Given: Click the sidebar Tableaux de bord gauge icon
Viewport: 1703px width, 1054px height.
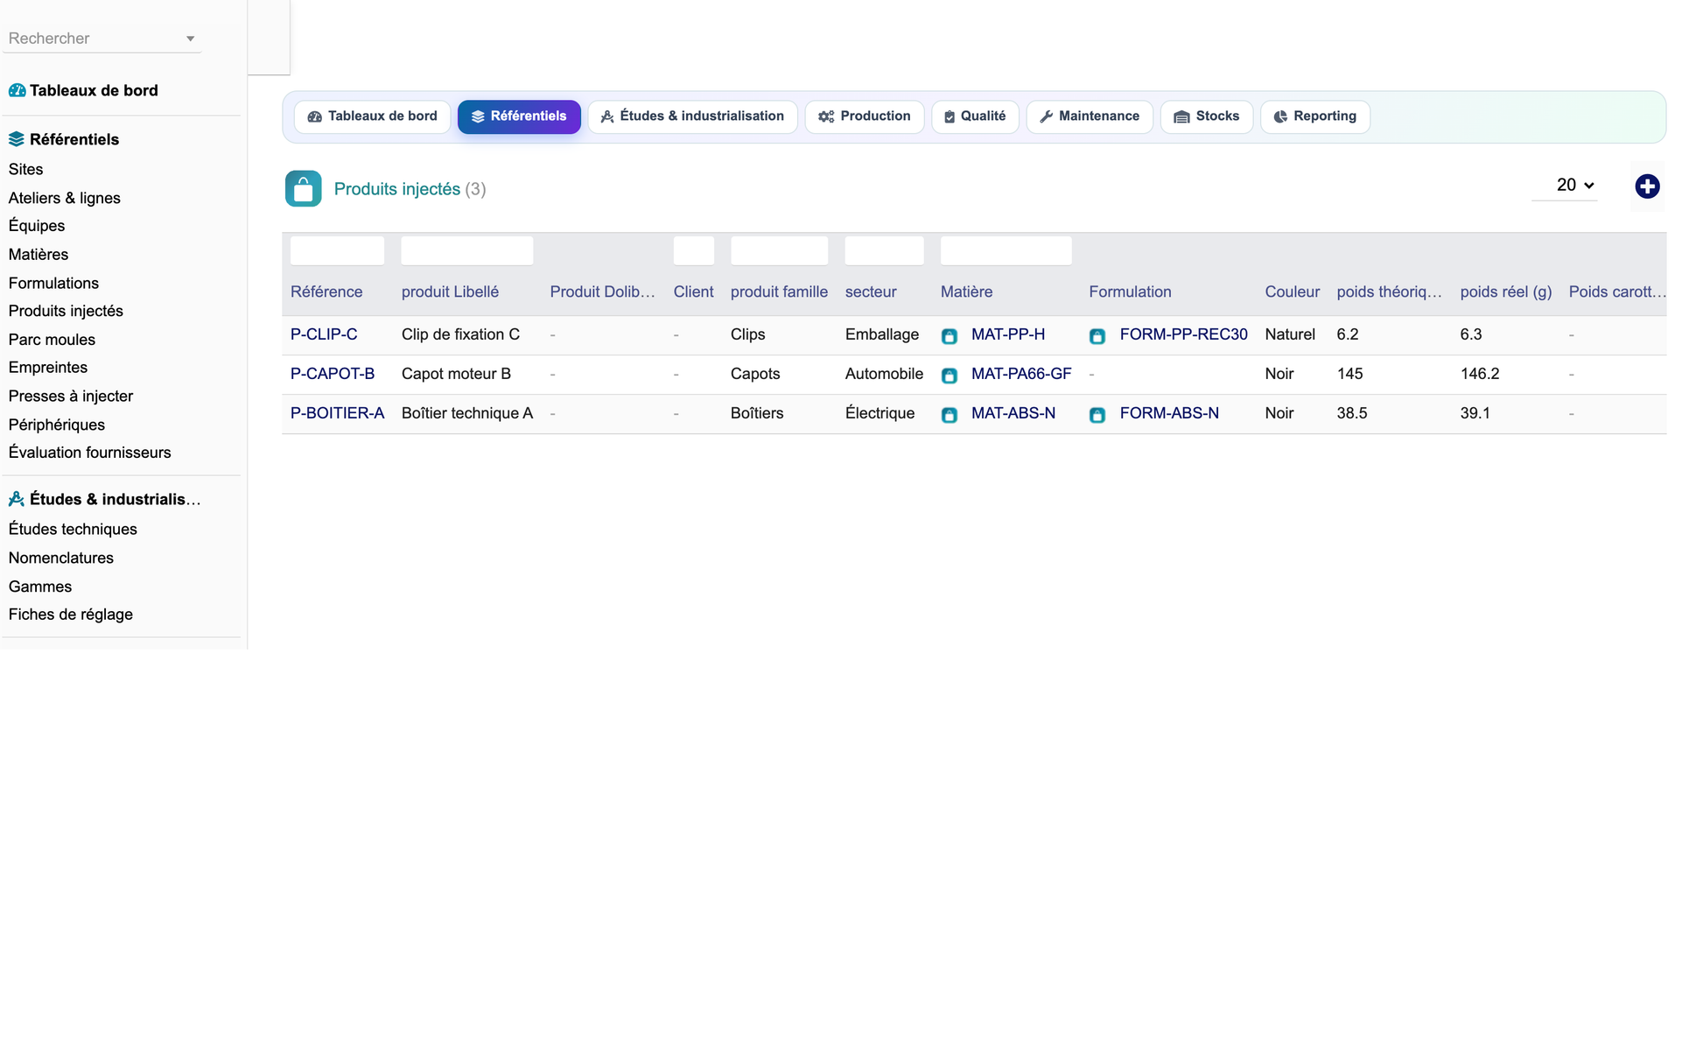Looking at the screenshot, I should [17, 90].
